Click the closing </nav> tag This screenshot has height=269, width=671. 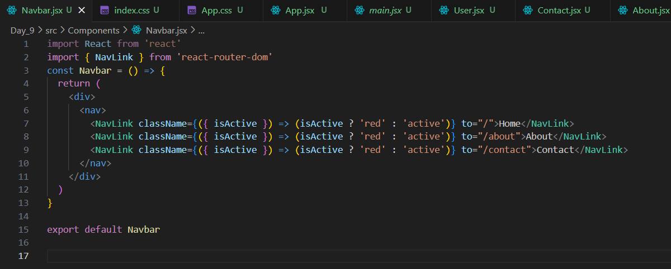[x=96, y=164]
